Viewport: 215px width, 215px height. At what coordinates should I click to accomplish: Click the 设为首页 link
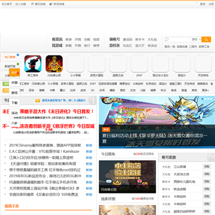coord(7,4)
